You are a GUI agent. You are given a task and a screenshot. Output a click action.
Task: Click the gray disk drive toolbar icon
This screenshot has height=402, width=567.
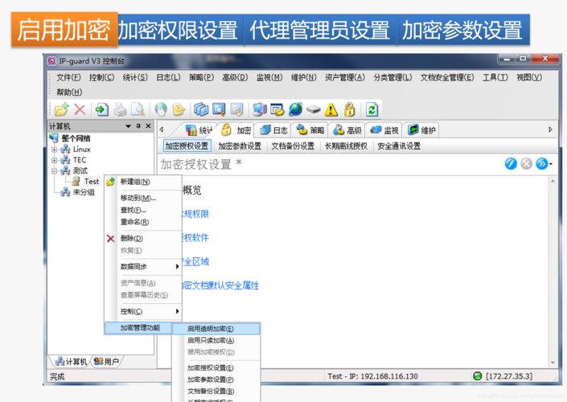313,109
